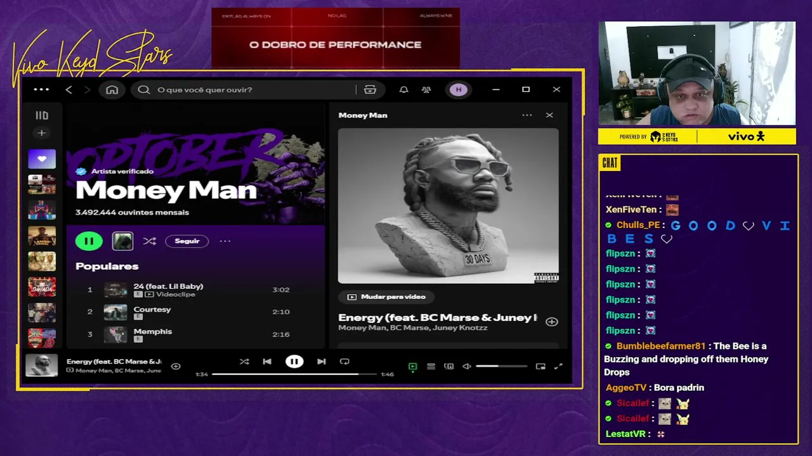
Task: Open the playback queue
Action: coord(431,366)
